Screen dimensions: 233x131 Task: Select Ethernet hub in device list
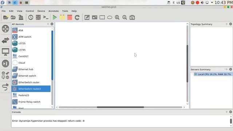pos(31,70)
